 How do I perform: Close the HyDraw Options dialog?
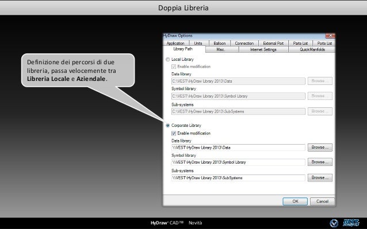point(330,36)
